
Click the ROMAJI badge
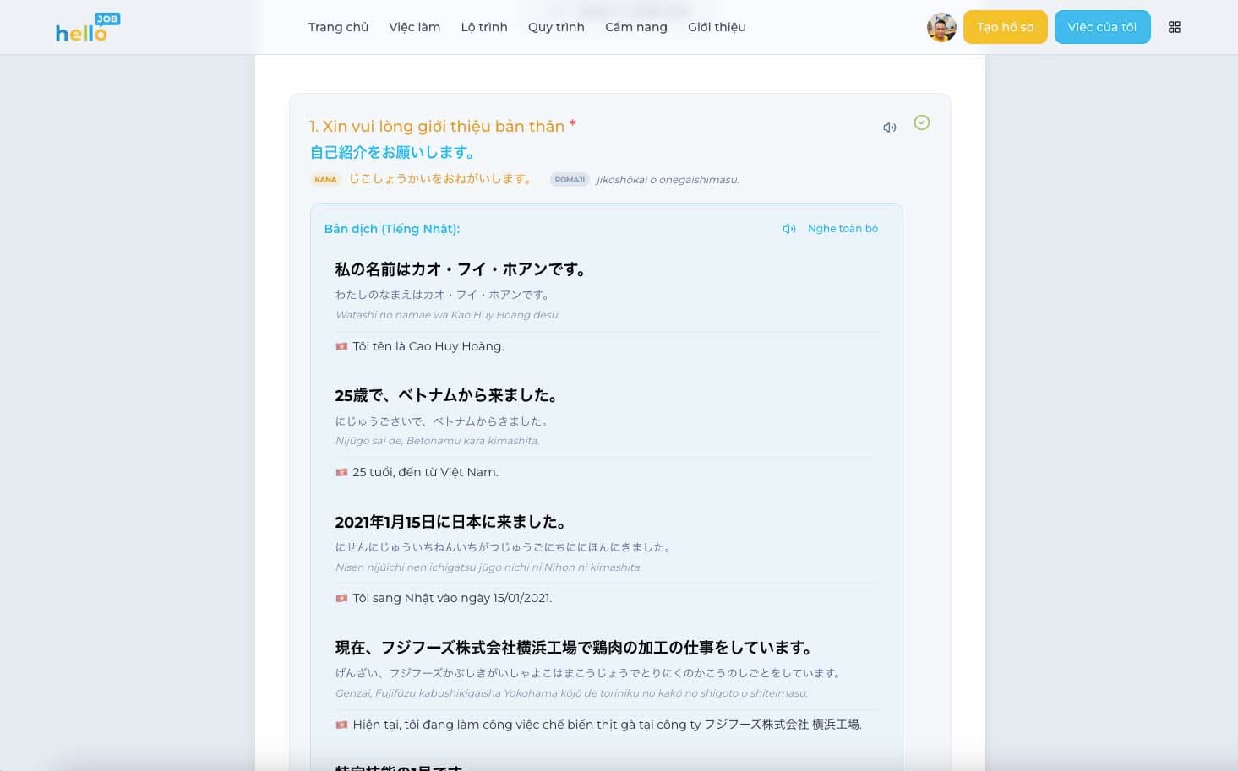[570, 180]
